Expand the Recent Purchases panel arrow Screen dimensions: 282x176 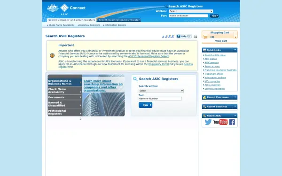[235, 97]
